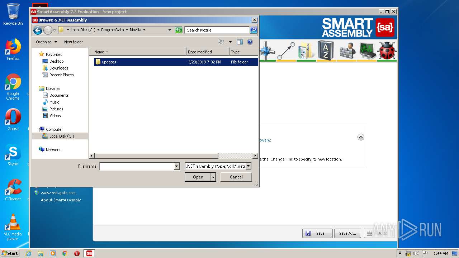Click the Save button in SmartAssembly
This screenshot has height=258, width=459.
pyautogui.click(x=317, y=233)
